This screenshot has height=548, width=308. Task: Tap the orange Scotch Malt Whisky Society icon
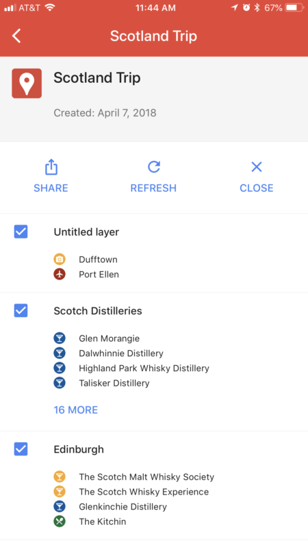click(60, 477)
